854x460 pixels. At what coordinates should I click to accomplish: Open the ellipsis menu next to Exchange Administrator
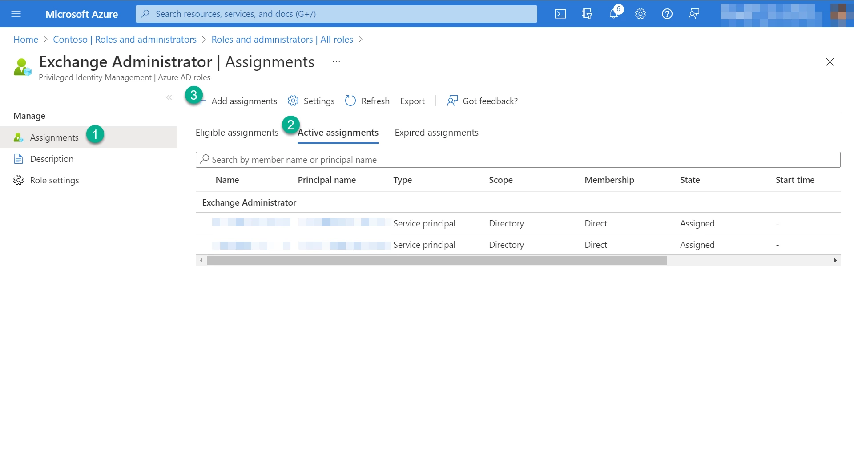tap(336, 61)
